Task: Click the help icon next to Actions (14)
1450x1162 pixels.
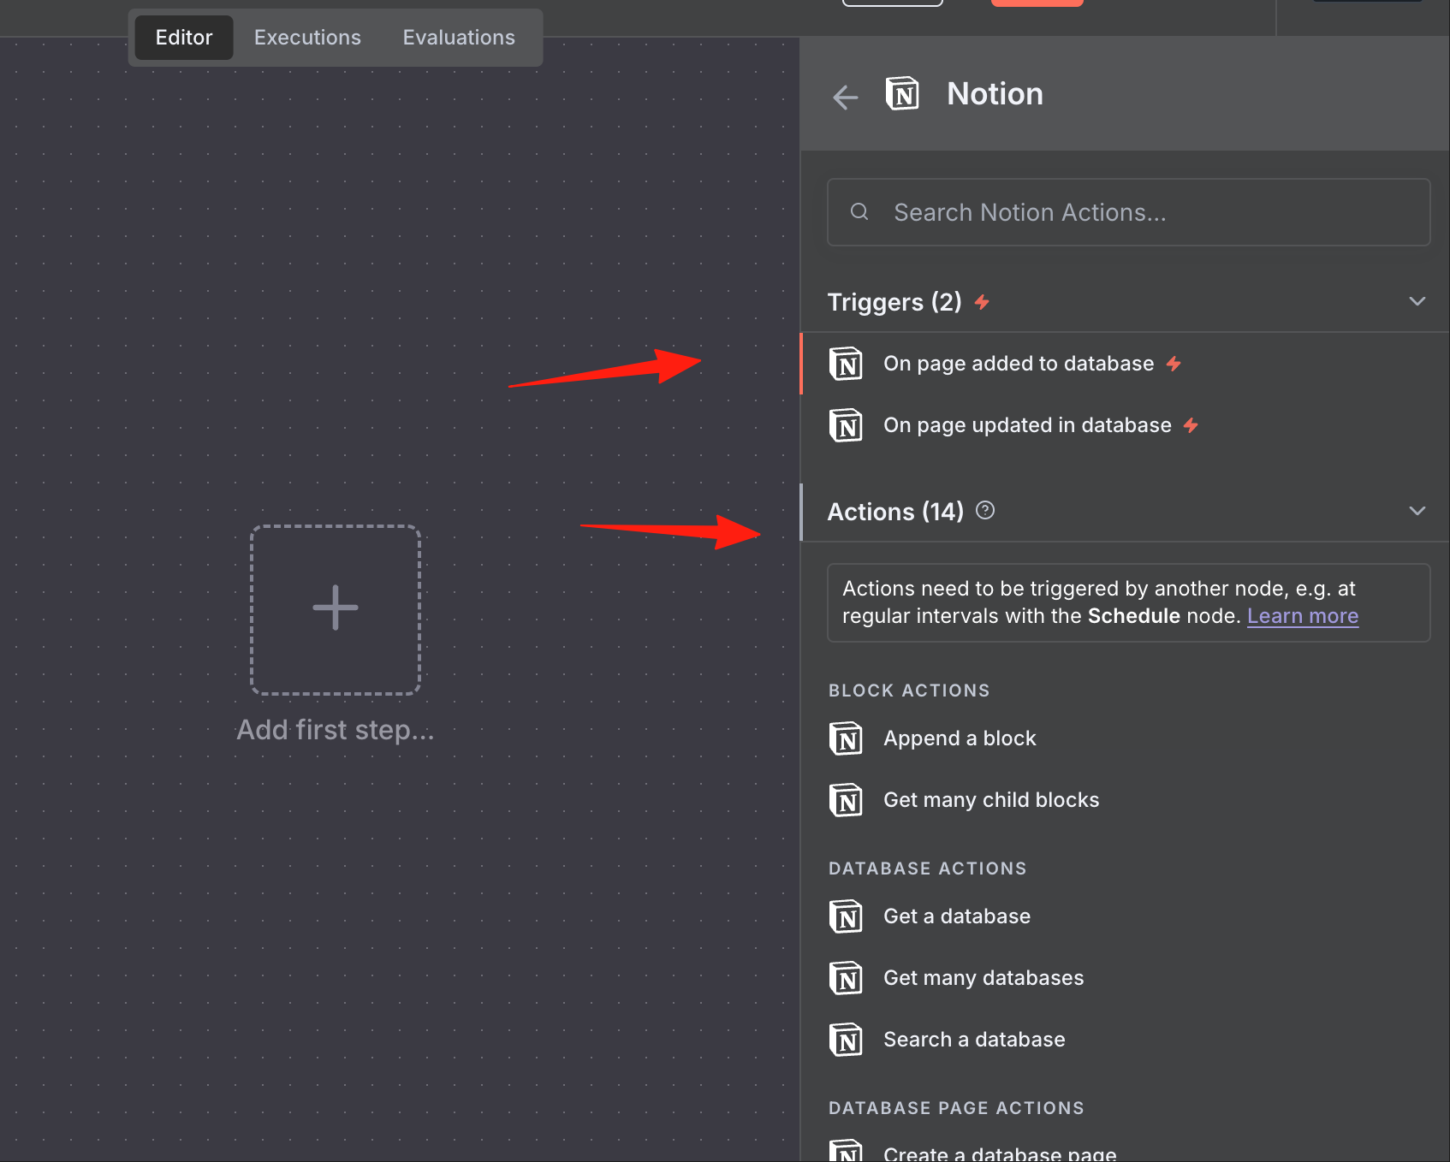Action: (x=985, y=511)
